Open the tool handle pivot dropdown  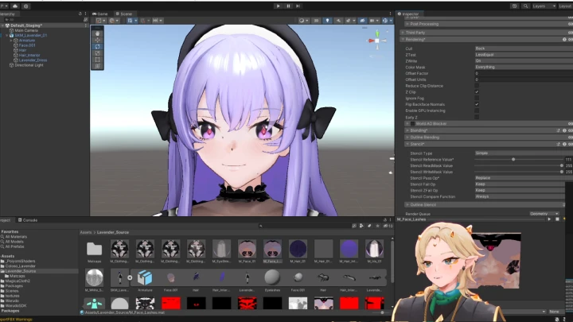[x=99, y=21]
